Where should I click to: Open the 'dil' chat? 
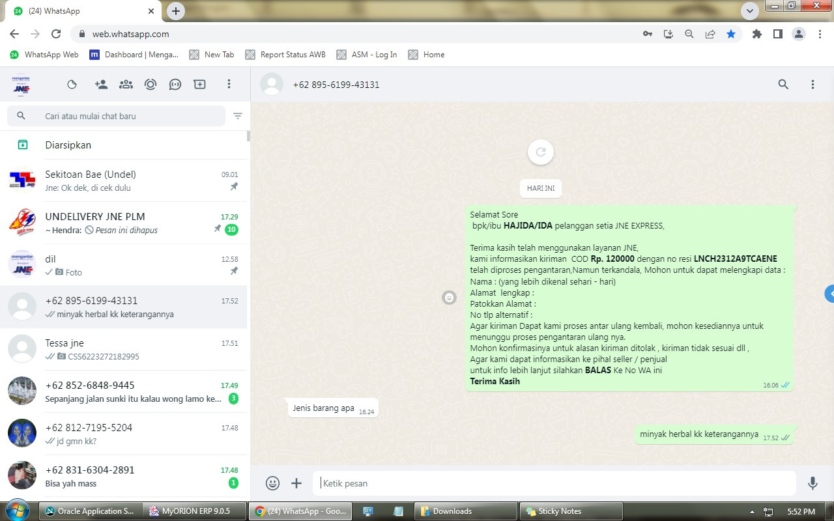pos(124,265)
